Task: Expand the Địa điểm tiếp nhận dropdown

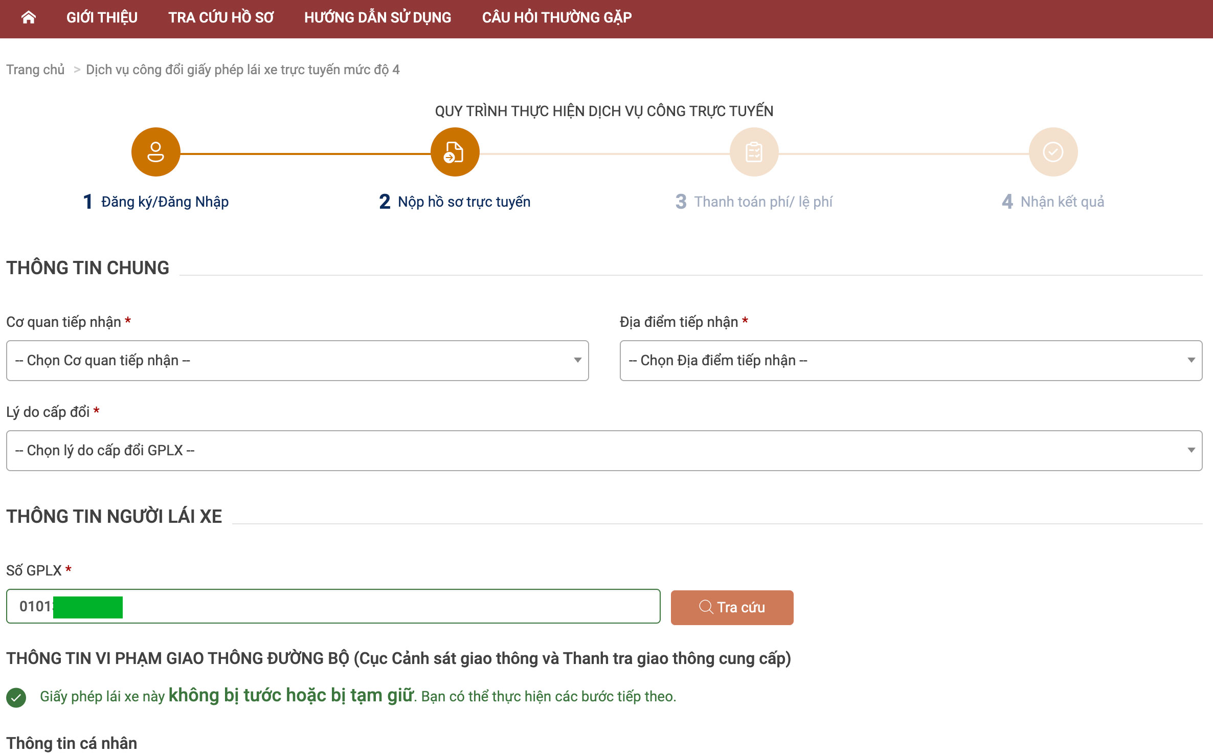Action: 910,361
